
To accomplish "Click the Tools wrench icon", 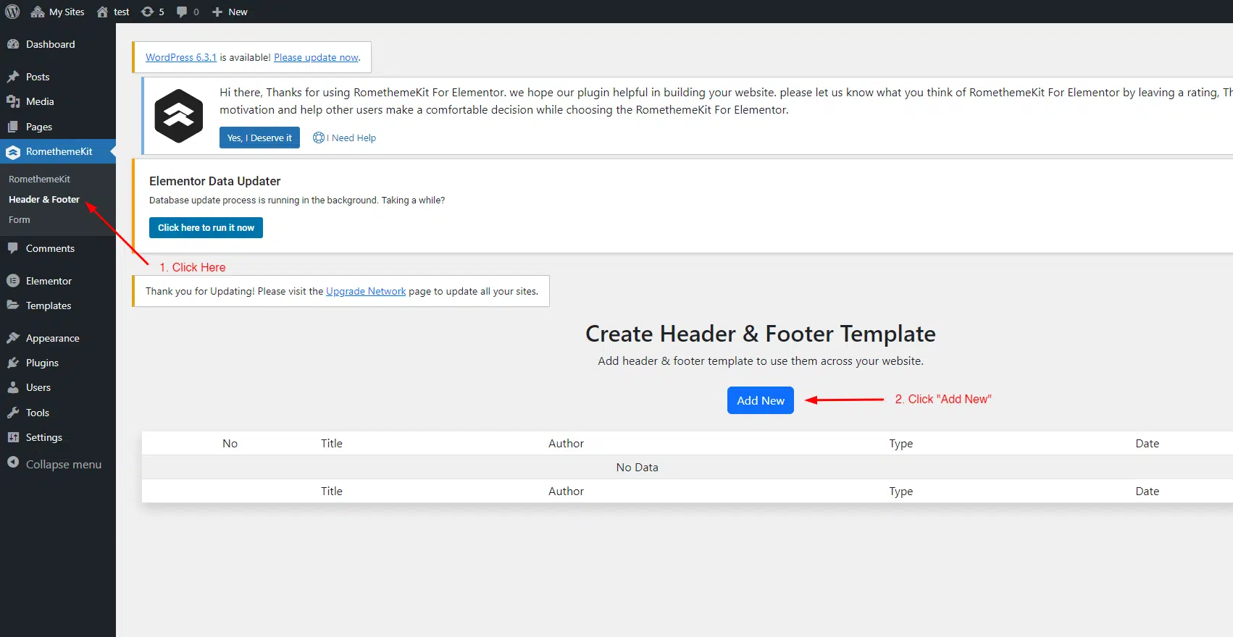I will (13, 413).
